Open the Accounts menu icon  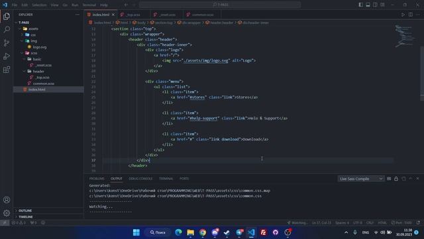click(7, 200)
